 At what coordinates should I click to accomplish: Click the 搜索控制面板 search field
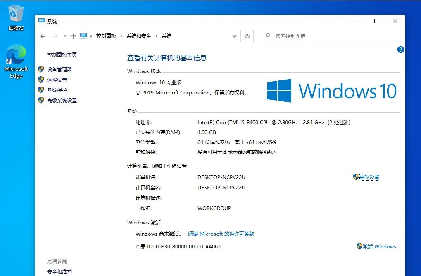[329, 36]
